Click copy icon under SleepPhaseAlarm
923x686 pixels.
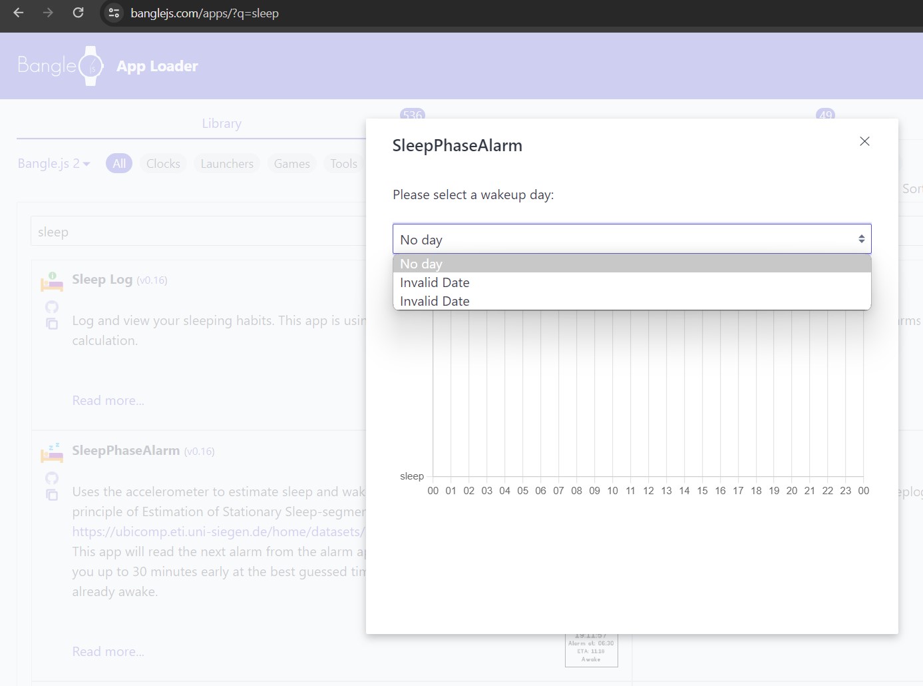point(52,495)
